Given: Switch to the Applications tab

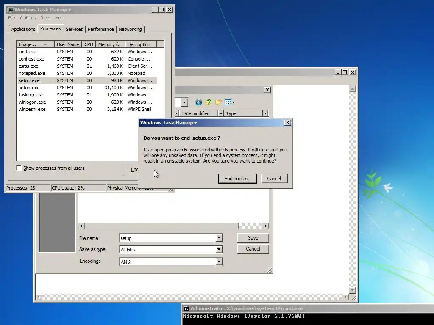Looking at the screenshot, I should [23, 29].
